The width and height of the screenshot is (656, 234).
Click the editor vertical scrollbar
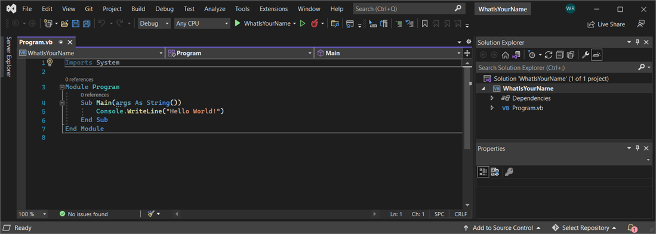click(x=467, y=133)
